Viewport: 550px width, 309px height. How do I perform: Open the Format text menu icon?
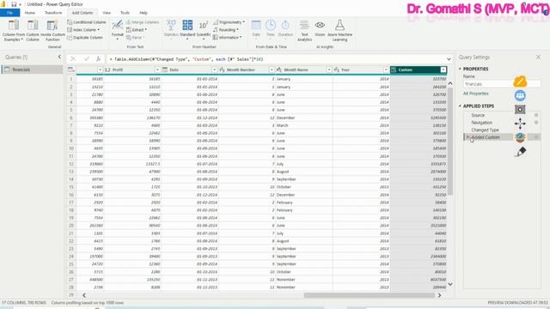coord(117,25)
